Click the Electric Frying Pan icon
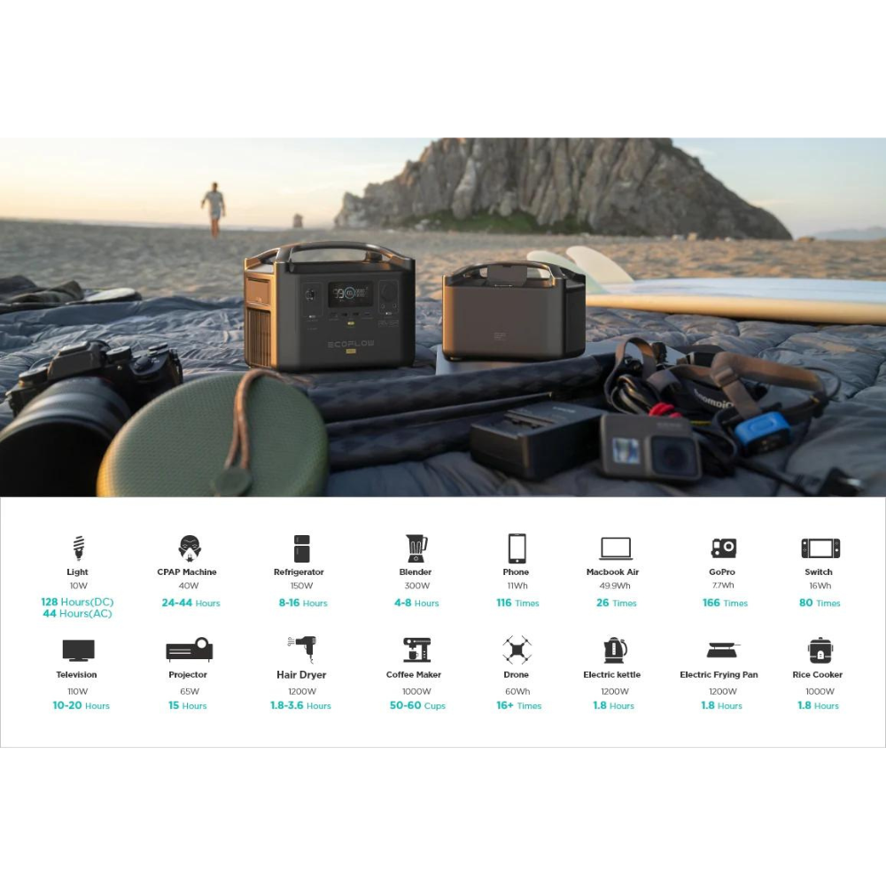This screenshot has height=886, width=886. (x=722, y=650)
